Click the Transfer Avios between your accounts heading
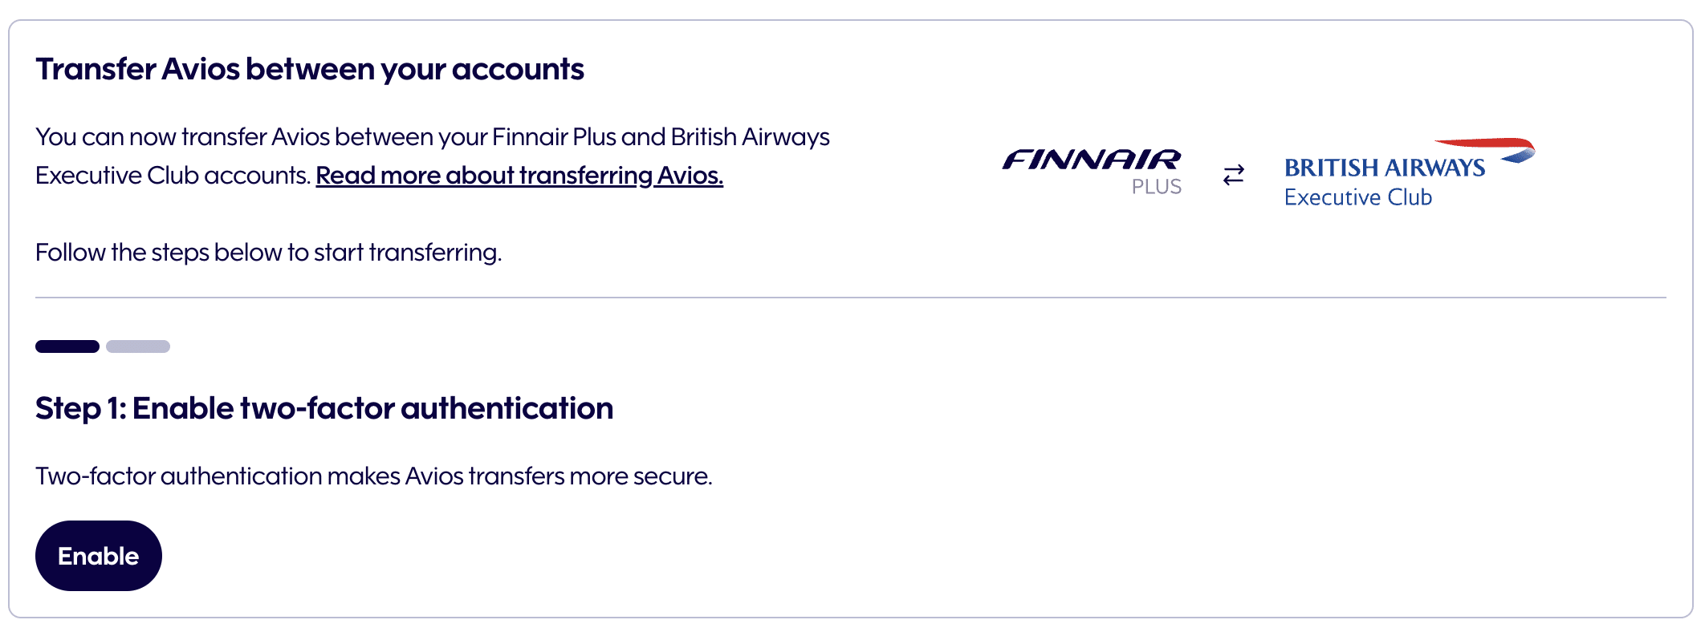The width and height of the screenshot is (1705, 632). pos(310,70)
